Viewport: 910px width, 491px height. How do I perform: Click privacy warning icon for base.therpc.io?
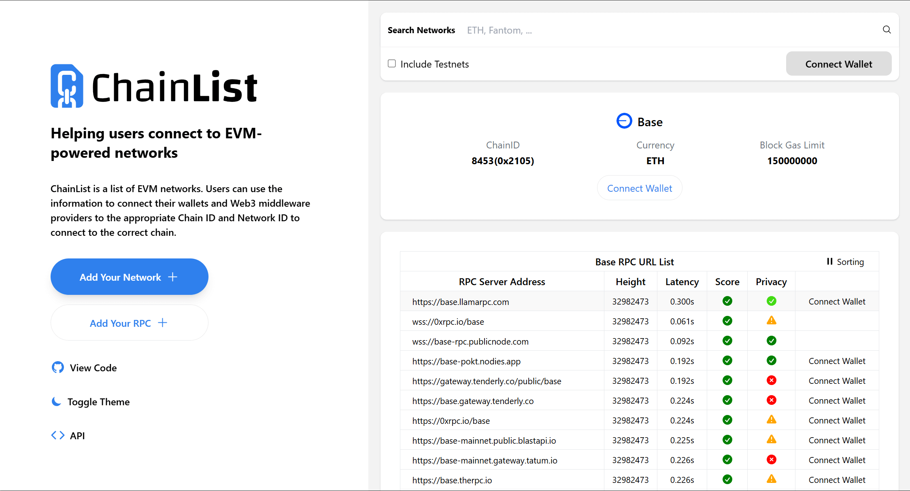(771, 479)
